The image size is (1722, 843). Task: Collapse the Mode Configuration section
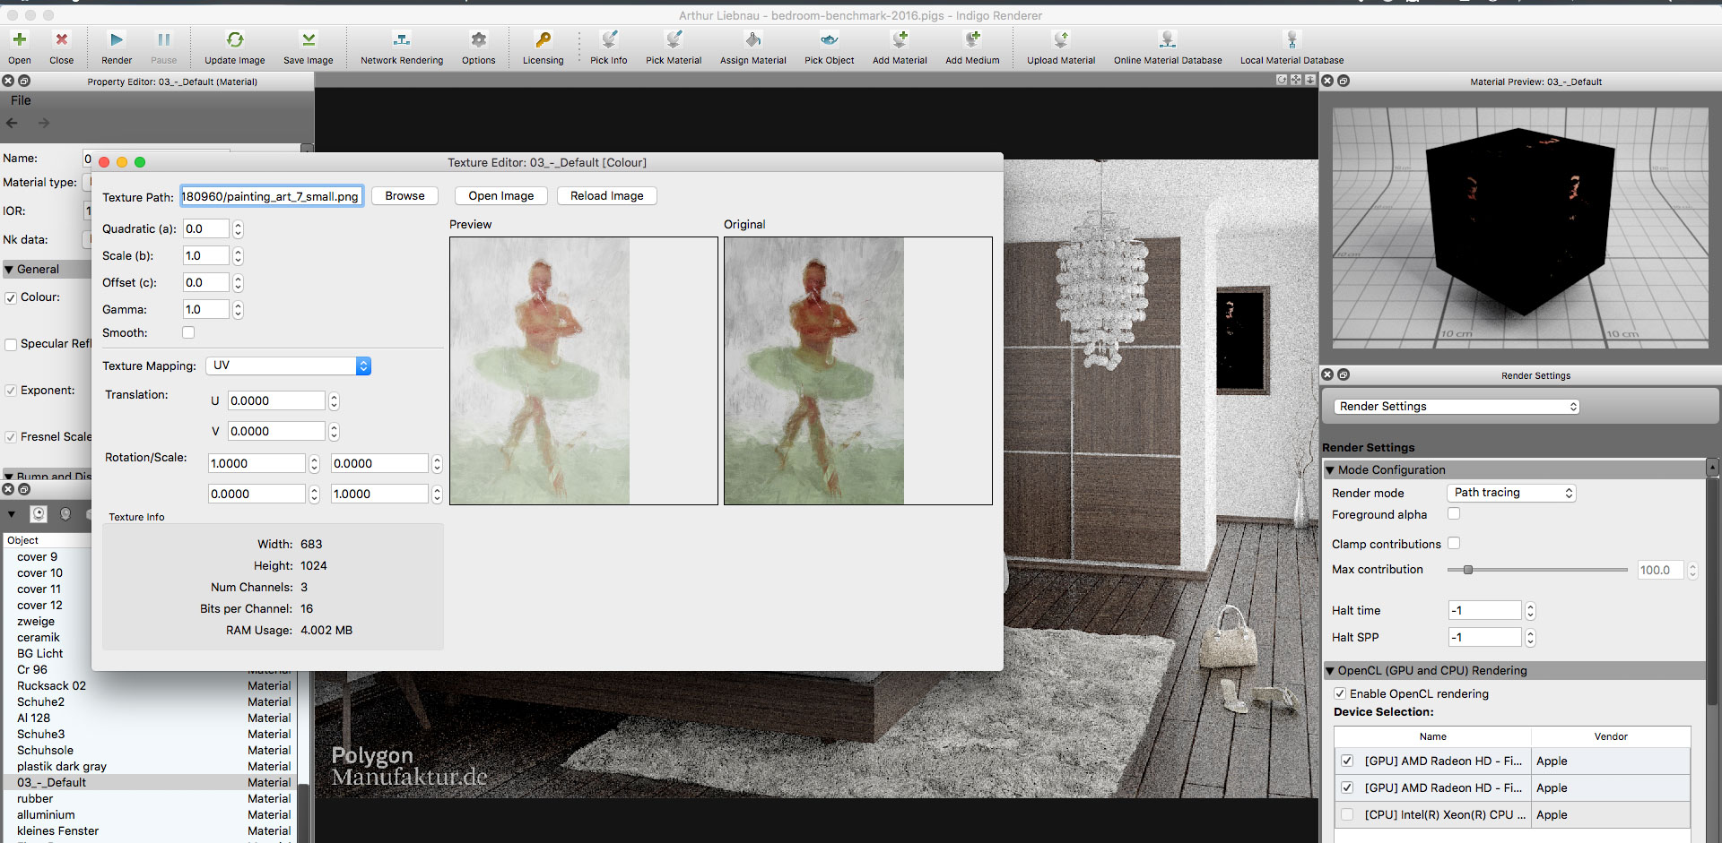[x=1330, y=470]
